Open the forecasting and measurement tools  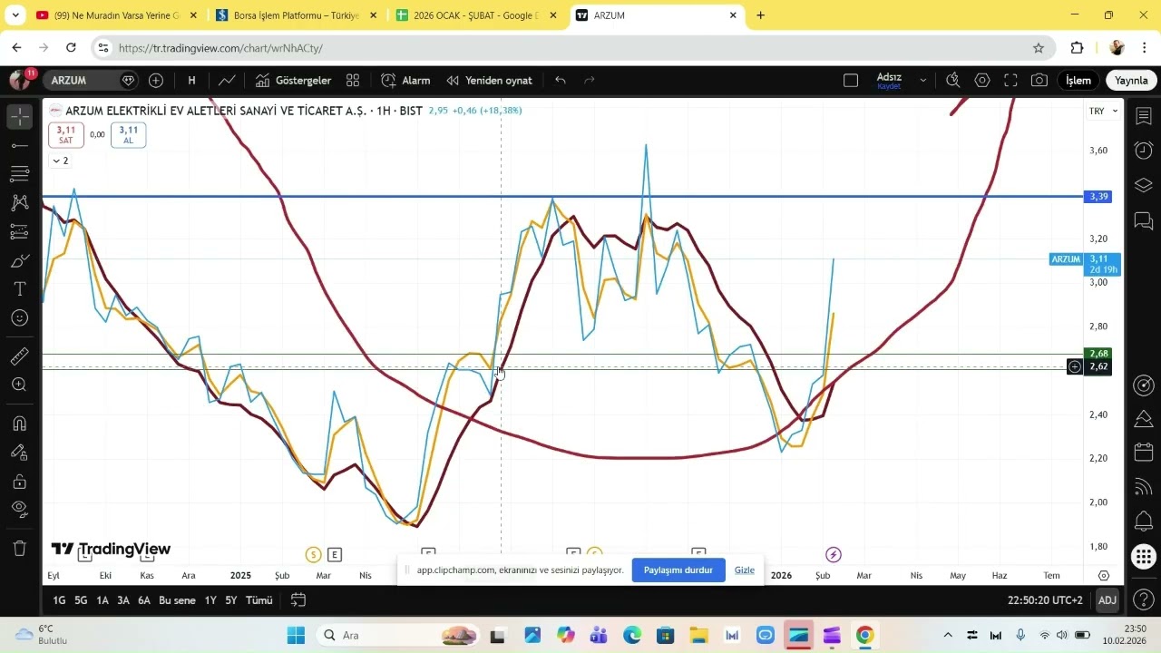pyautogui.click(x=19, y=232)
